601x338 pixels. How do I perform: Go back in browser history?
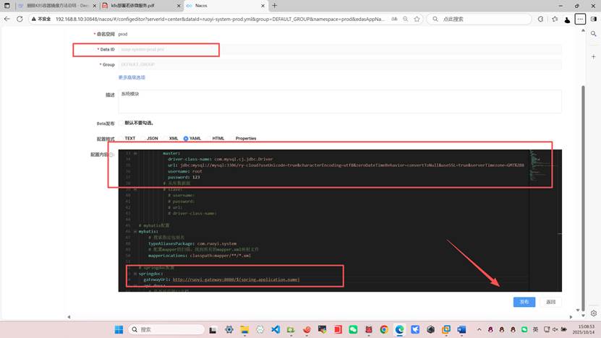click(7, 19)
